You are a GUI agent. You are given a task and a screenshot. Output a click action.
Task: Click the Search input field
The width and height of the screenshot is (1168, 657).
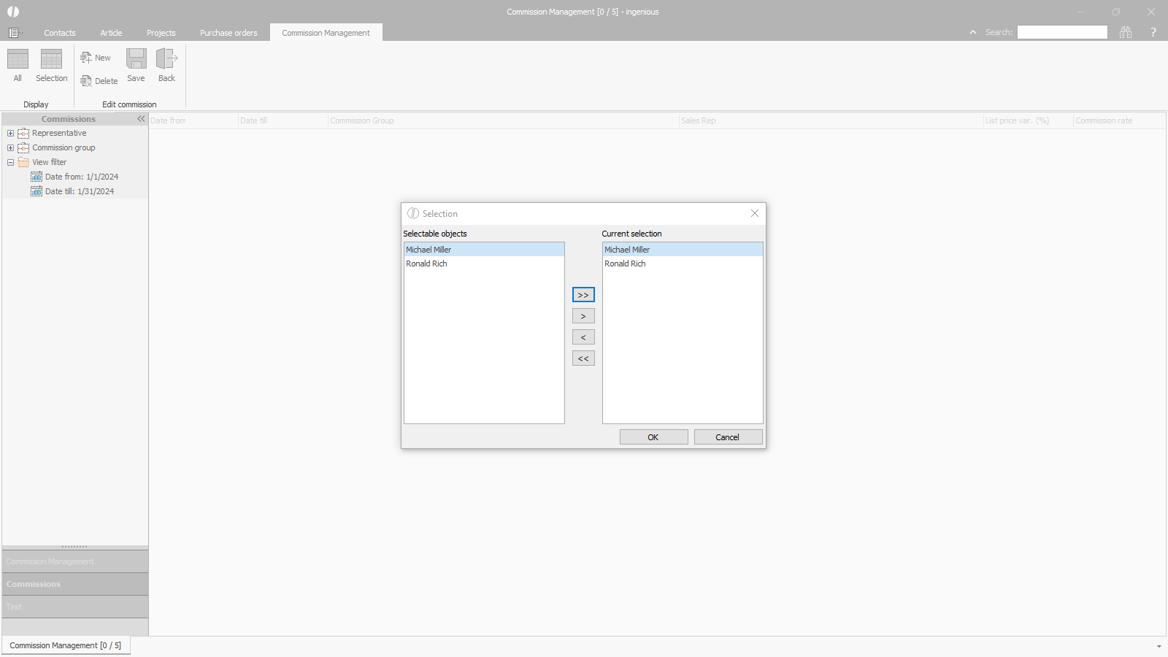point(1062,32)
